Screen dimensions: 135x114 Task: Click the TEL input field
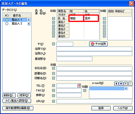(x=67, y=86)
